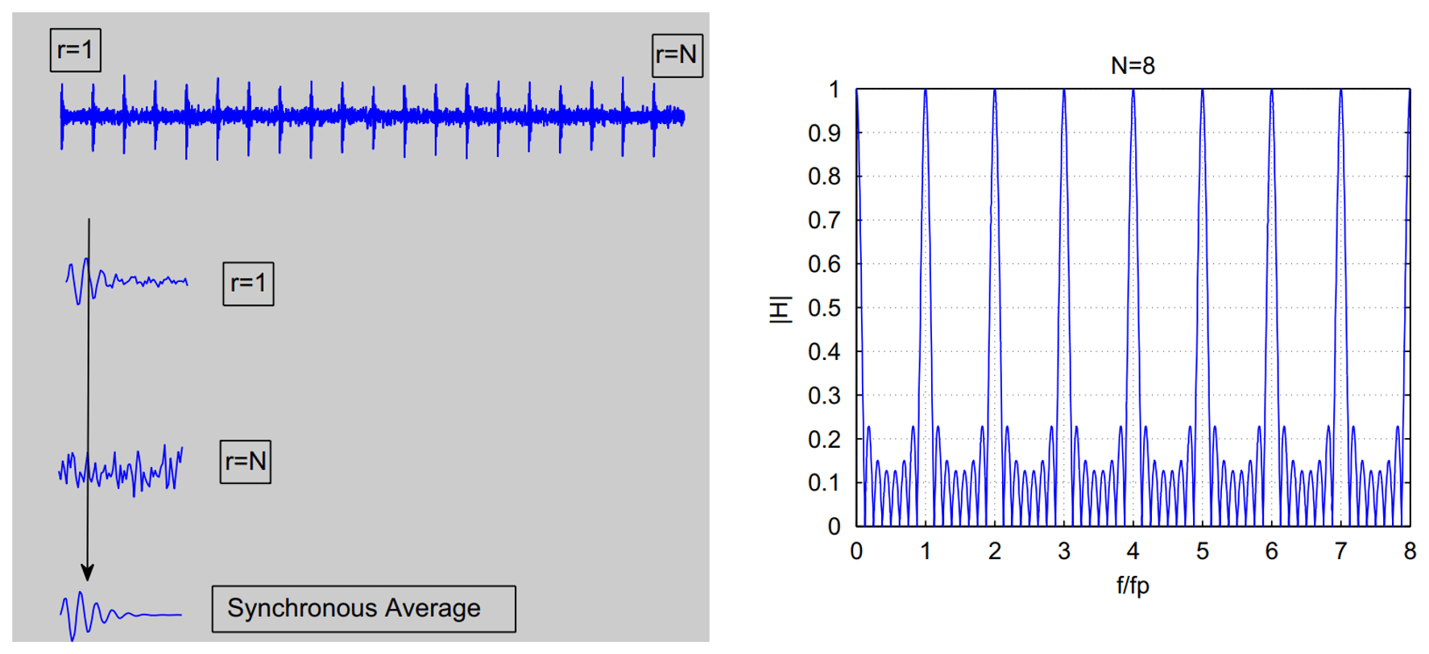Click the 0.5 tick label on y-axis
Viewport: 1429px width, 654px height.
pos(824,308)
